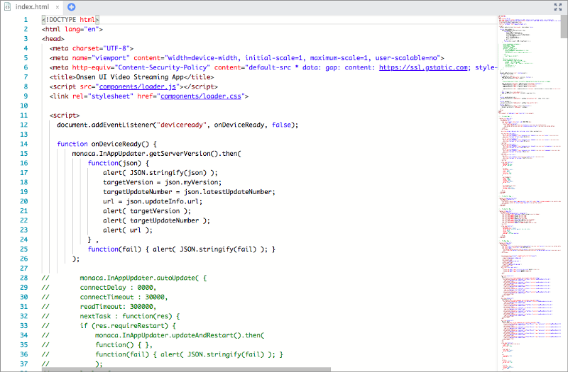Click line number 37 in gutter
The width and height of the screenshot is (568, 372).
click(x=24, y=364)
